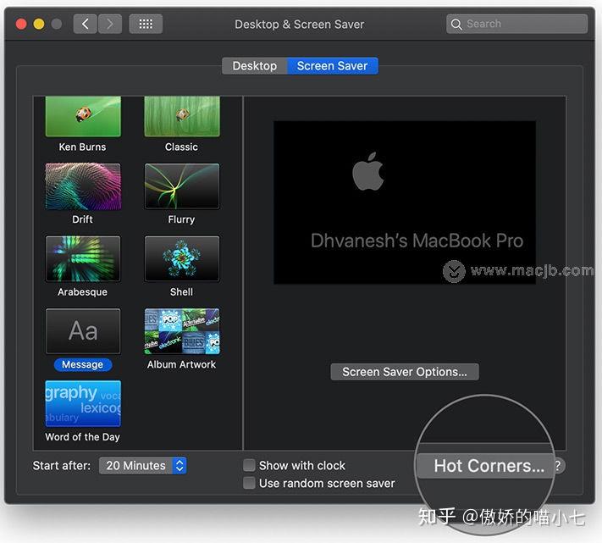
Task: Click the Arabesque label text
Action: pos(82,292)
